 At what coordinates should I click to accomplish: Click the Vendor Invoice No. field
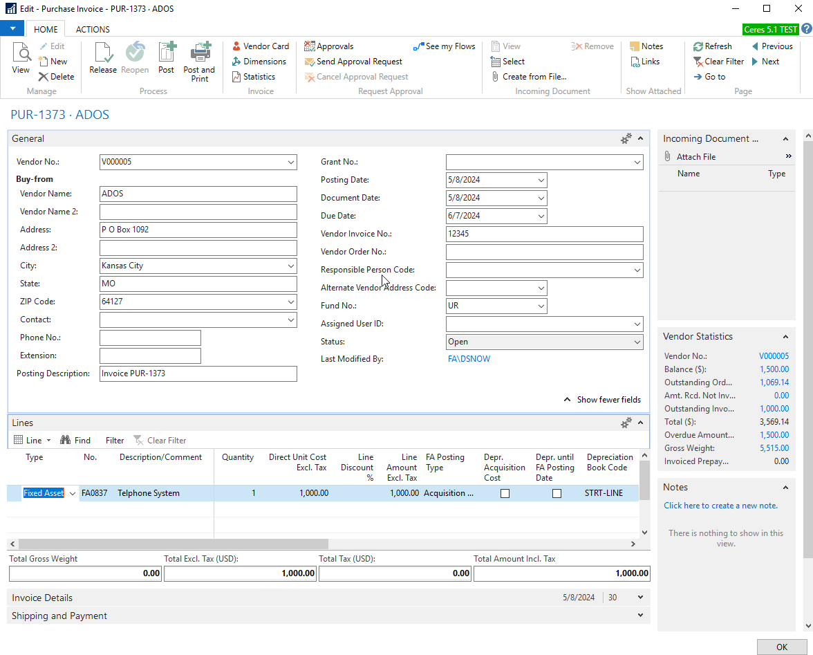(x=544, y=234)
